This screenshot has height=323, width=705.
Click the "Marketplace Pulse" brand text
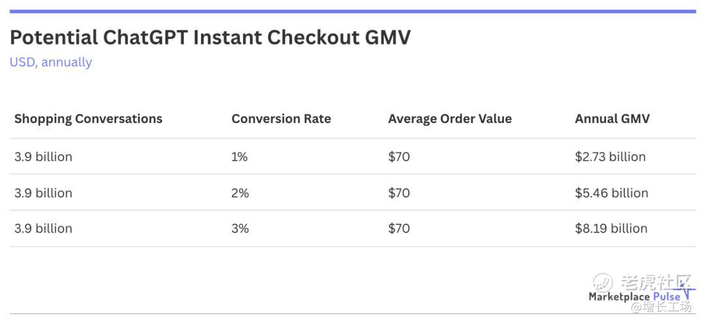pyautogui.click(x=633, y=297)
